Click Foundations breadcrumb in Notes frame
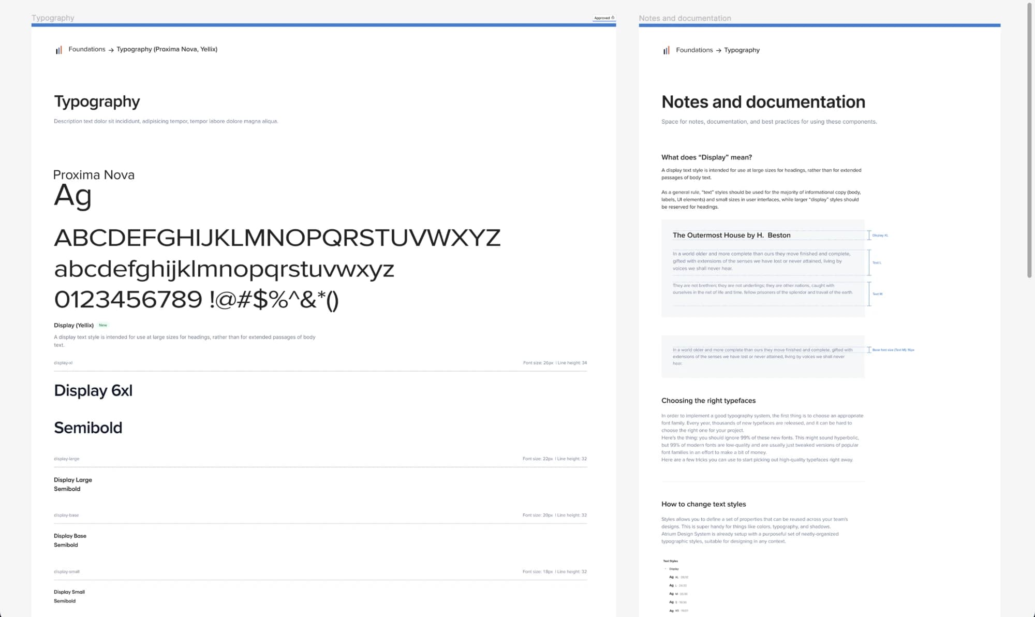 click(694, 50)
